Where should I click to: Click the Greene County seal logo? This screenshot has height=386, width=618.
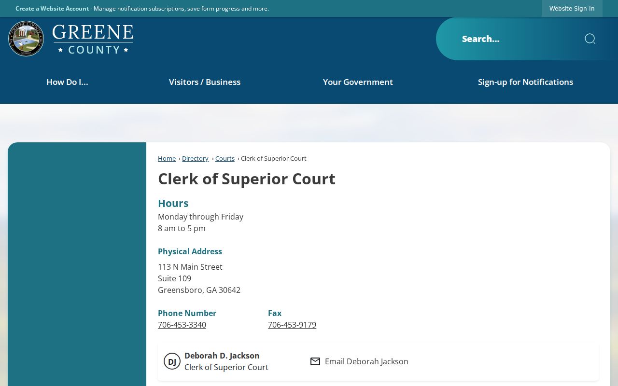pos(26,39)
